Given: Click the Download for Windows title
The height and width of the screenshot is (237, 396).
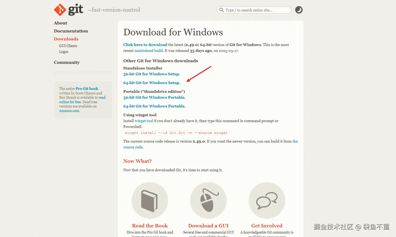Looking at the screenshot, I should pyautogui.click(x=173, y=32).
